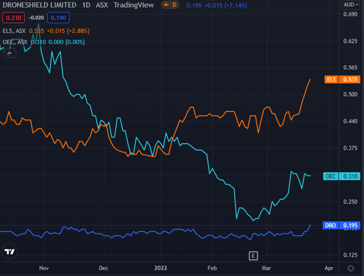Click the OEC 0.000 (0.00%) change text
This screenshot has width=364, height=276.
67,42
